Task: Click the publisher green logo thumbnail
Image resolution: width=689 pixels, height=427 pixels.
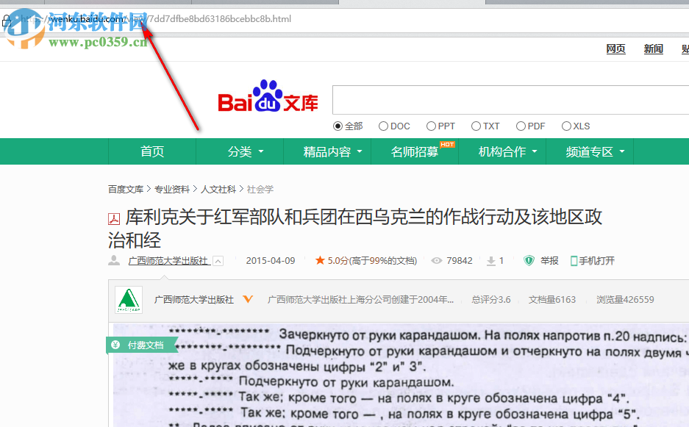Action: click(x=129, y=300)
